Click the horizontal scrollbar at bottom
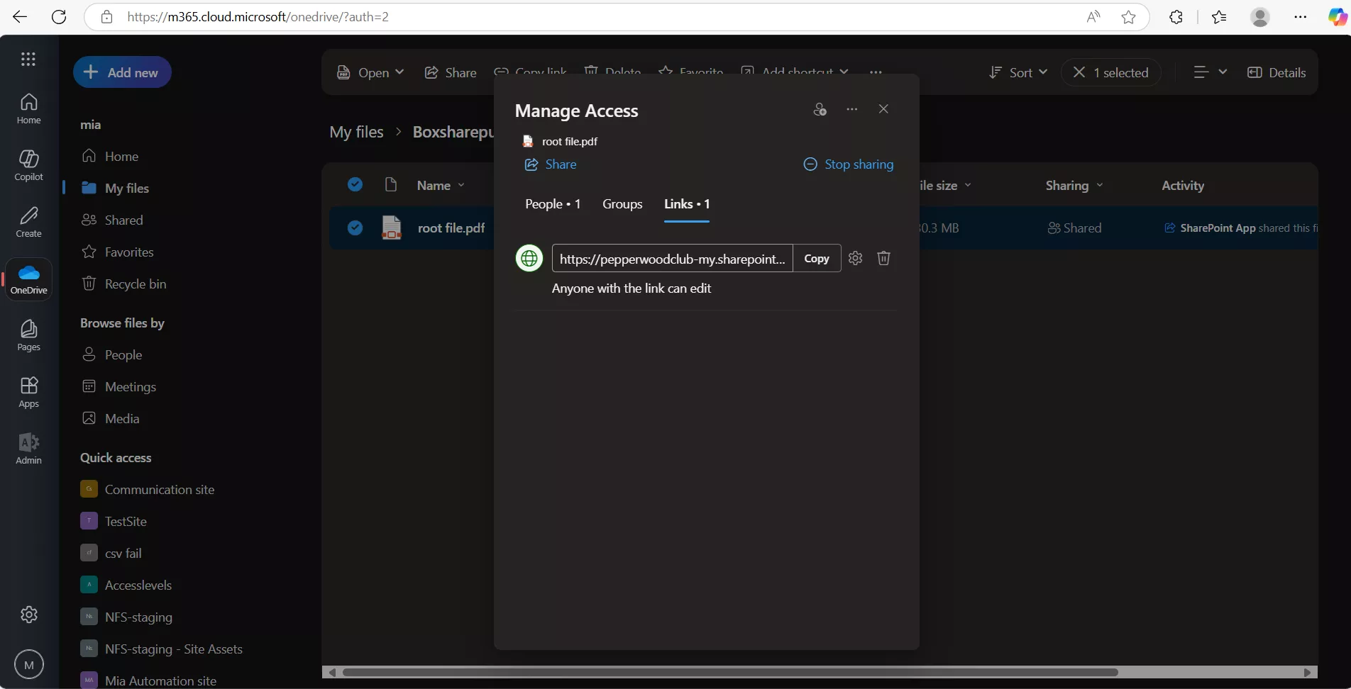 coord(730,672)
